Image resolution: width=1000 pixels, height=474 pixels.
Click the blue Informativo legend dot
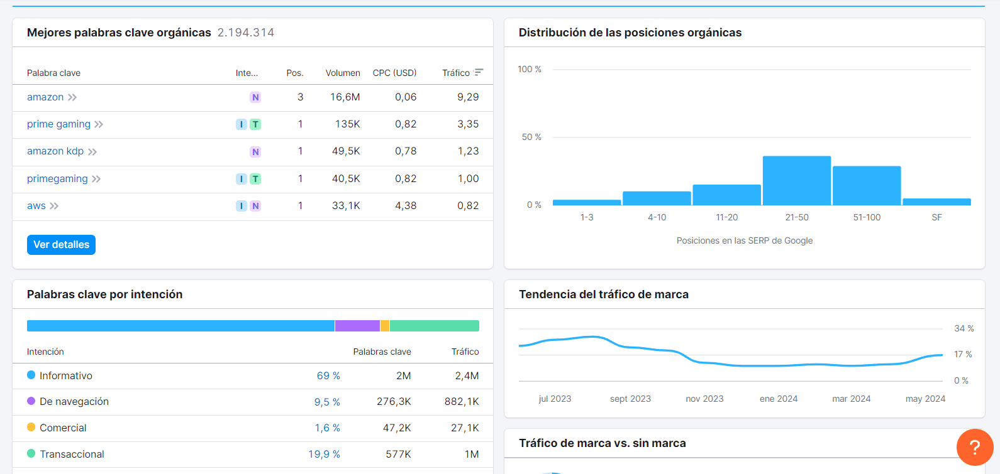click(31, 375)
